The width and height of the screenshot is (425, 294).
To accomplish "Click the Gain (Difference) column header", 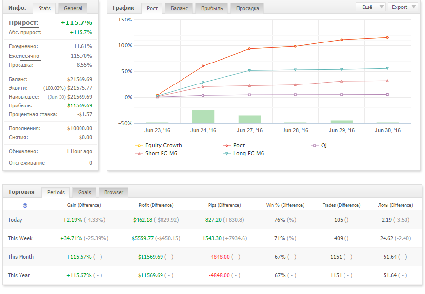I will (84, 205).
